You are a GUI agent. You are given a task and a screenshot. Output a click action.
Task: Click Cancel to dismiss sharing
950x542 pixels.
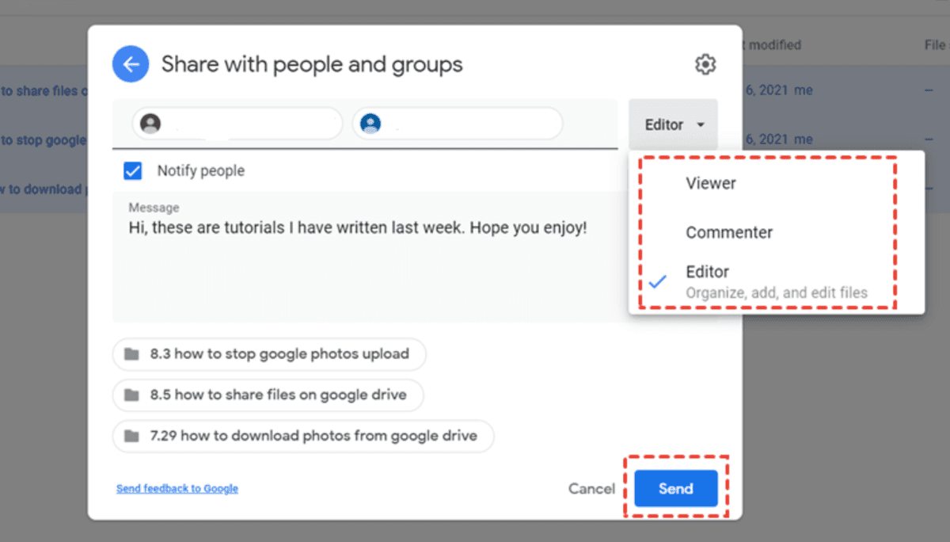pos(591,489)
